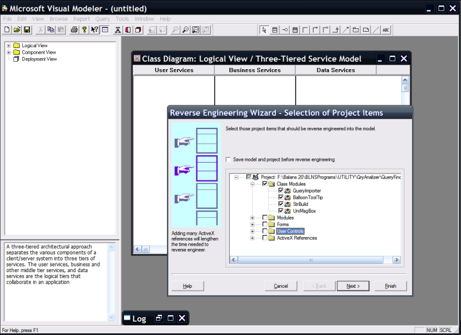The image size is (461, 335).
Task: Print using the printer toolbar icon
Action: coord(74,30)
